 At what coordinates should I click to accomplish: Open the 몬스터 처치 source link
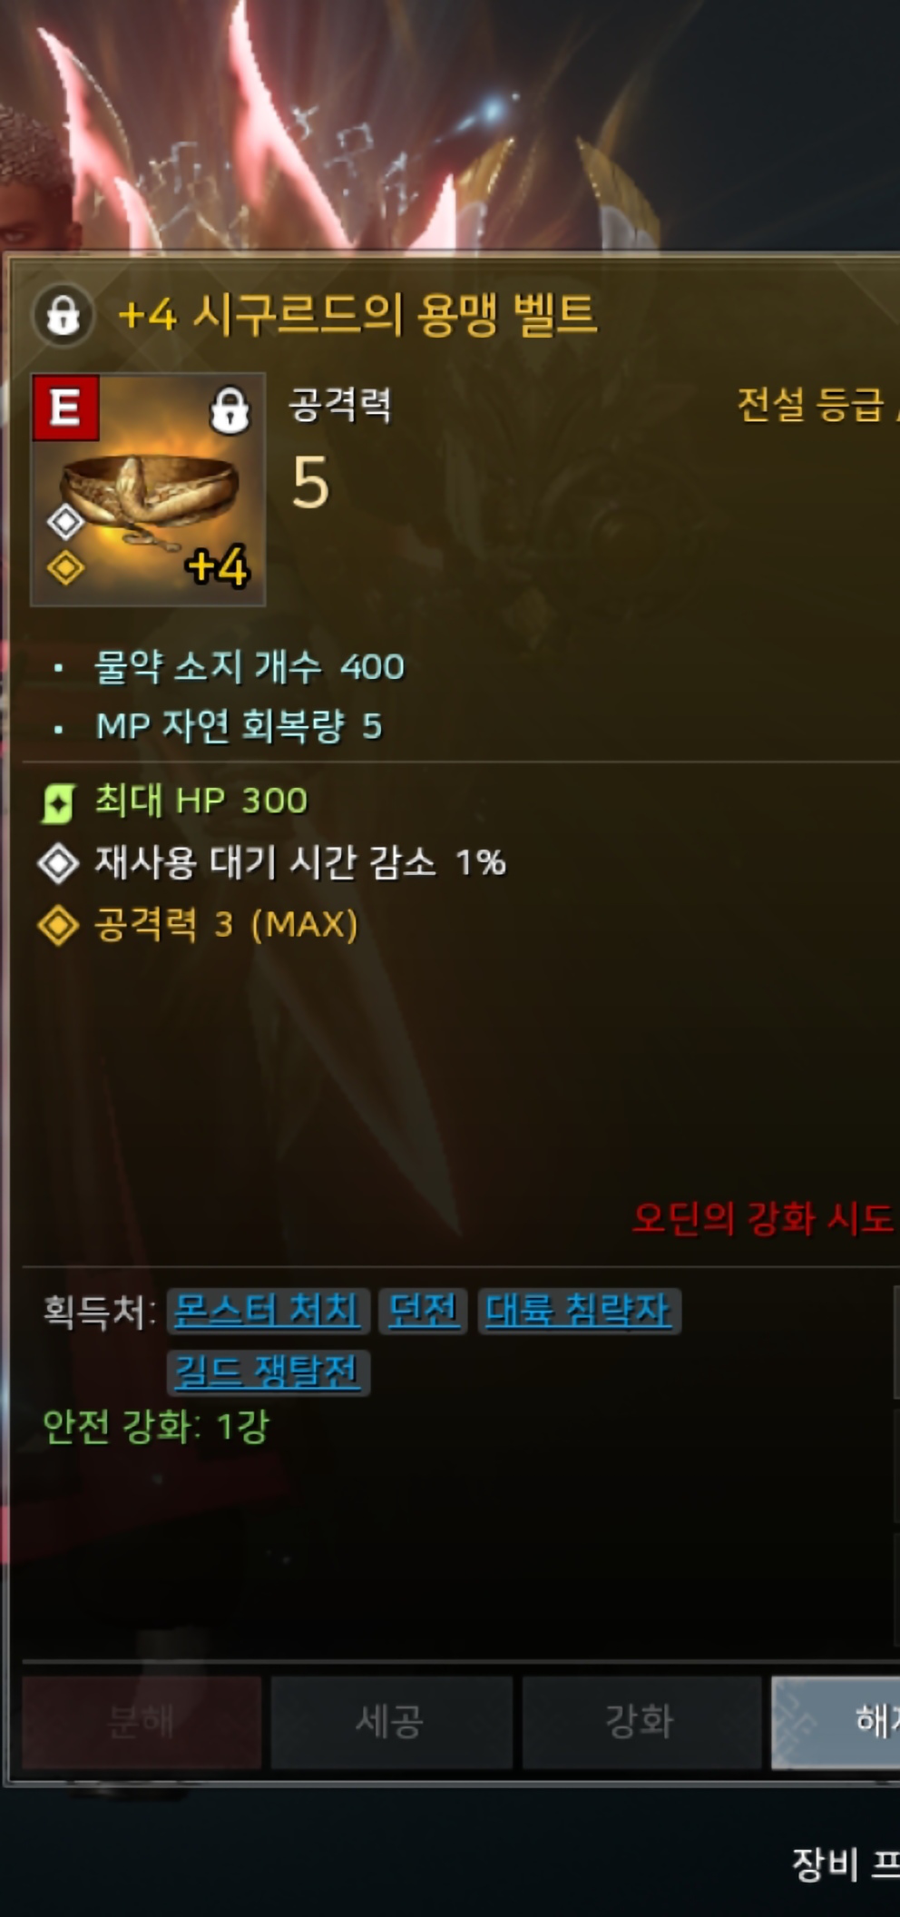(x=269, y=1311)
